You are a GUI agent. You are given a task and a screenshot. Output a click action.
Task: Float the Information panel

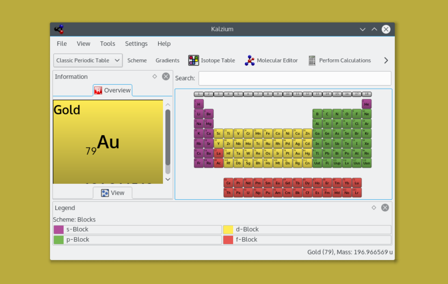(155, 77)
